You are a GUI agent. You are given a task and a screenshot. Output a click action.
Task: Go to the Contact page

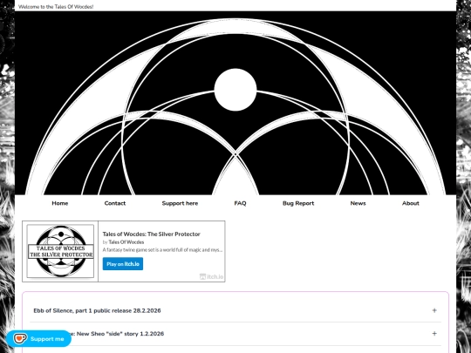[x=115, y=203]
